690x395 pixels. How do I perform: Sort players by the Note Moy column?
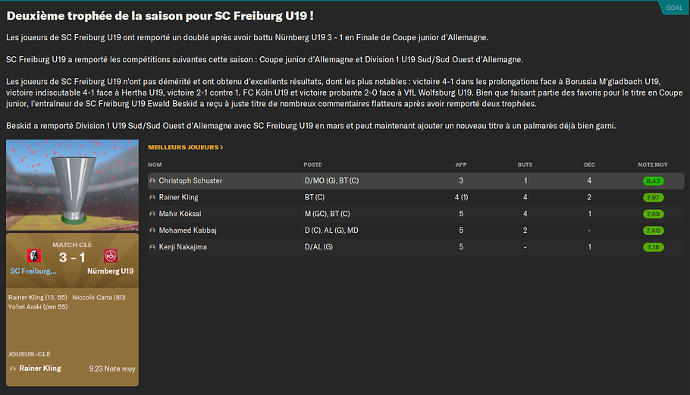coord(653,165)
